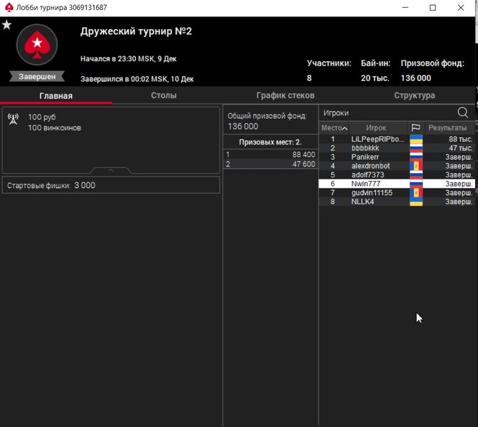Sort players by country flag column
Viewport: 478px width, 427px height.
pyautogui.click(x=416, y=128)
